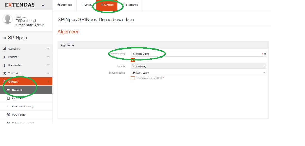The image size is (305, 146).
Task: Click the TSDemo test user name
Action: pyautogui.click(x=26, y=21)
